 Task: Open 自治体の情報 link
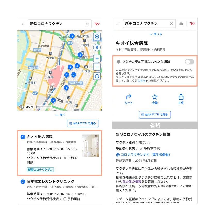point(132,182)
